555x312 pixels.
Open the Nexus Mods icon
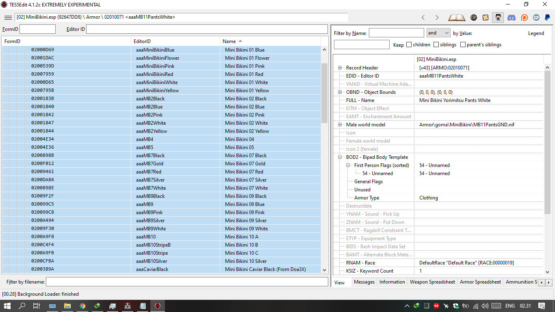point(486,17)
